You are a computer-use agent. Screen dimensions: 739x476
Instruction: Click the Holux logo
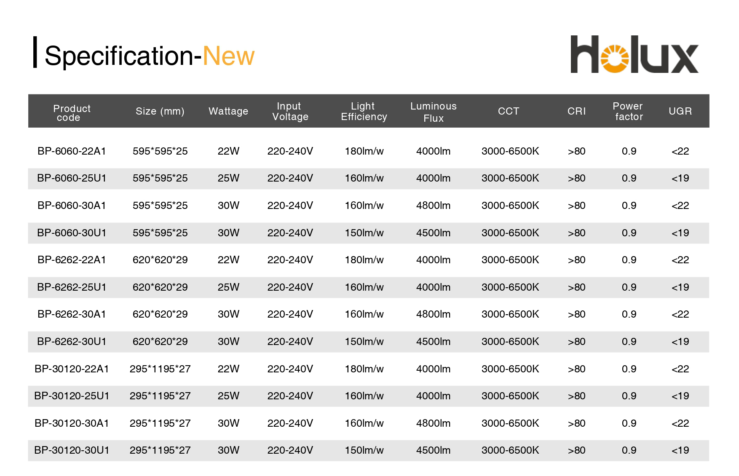point(634,55)
